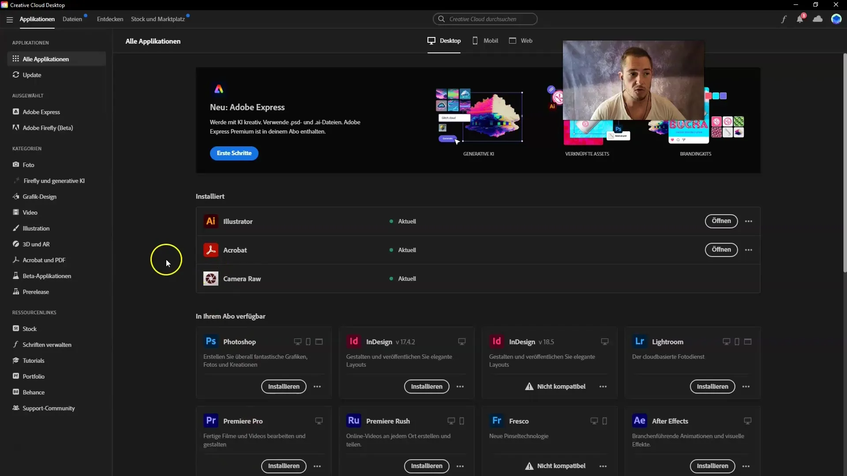Click the Illustrator app icon

pos(211,221)
